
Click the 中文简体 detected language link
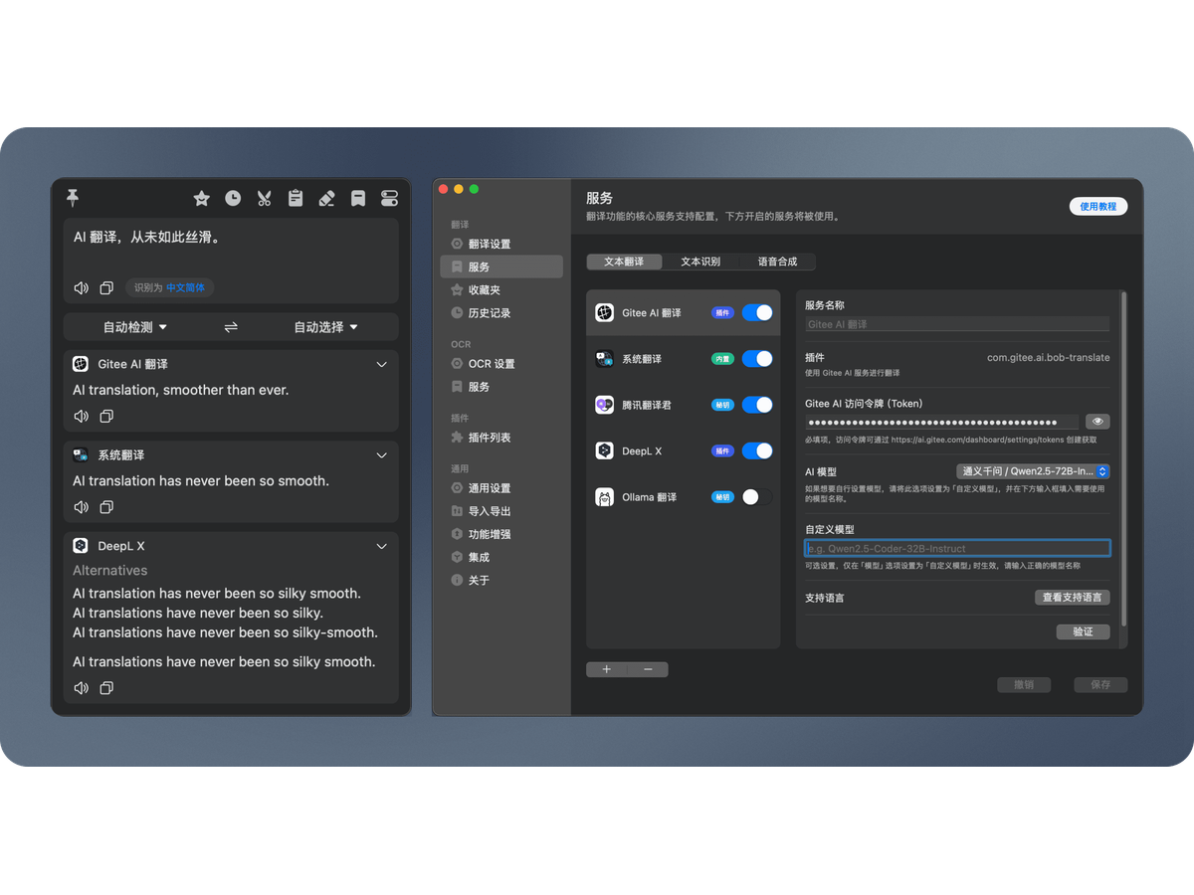pos(185,288)
